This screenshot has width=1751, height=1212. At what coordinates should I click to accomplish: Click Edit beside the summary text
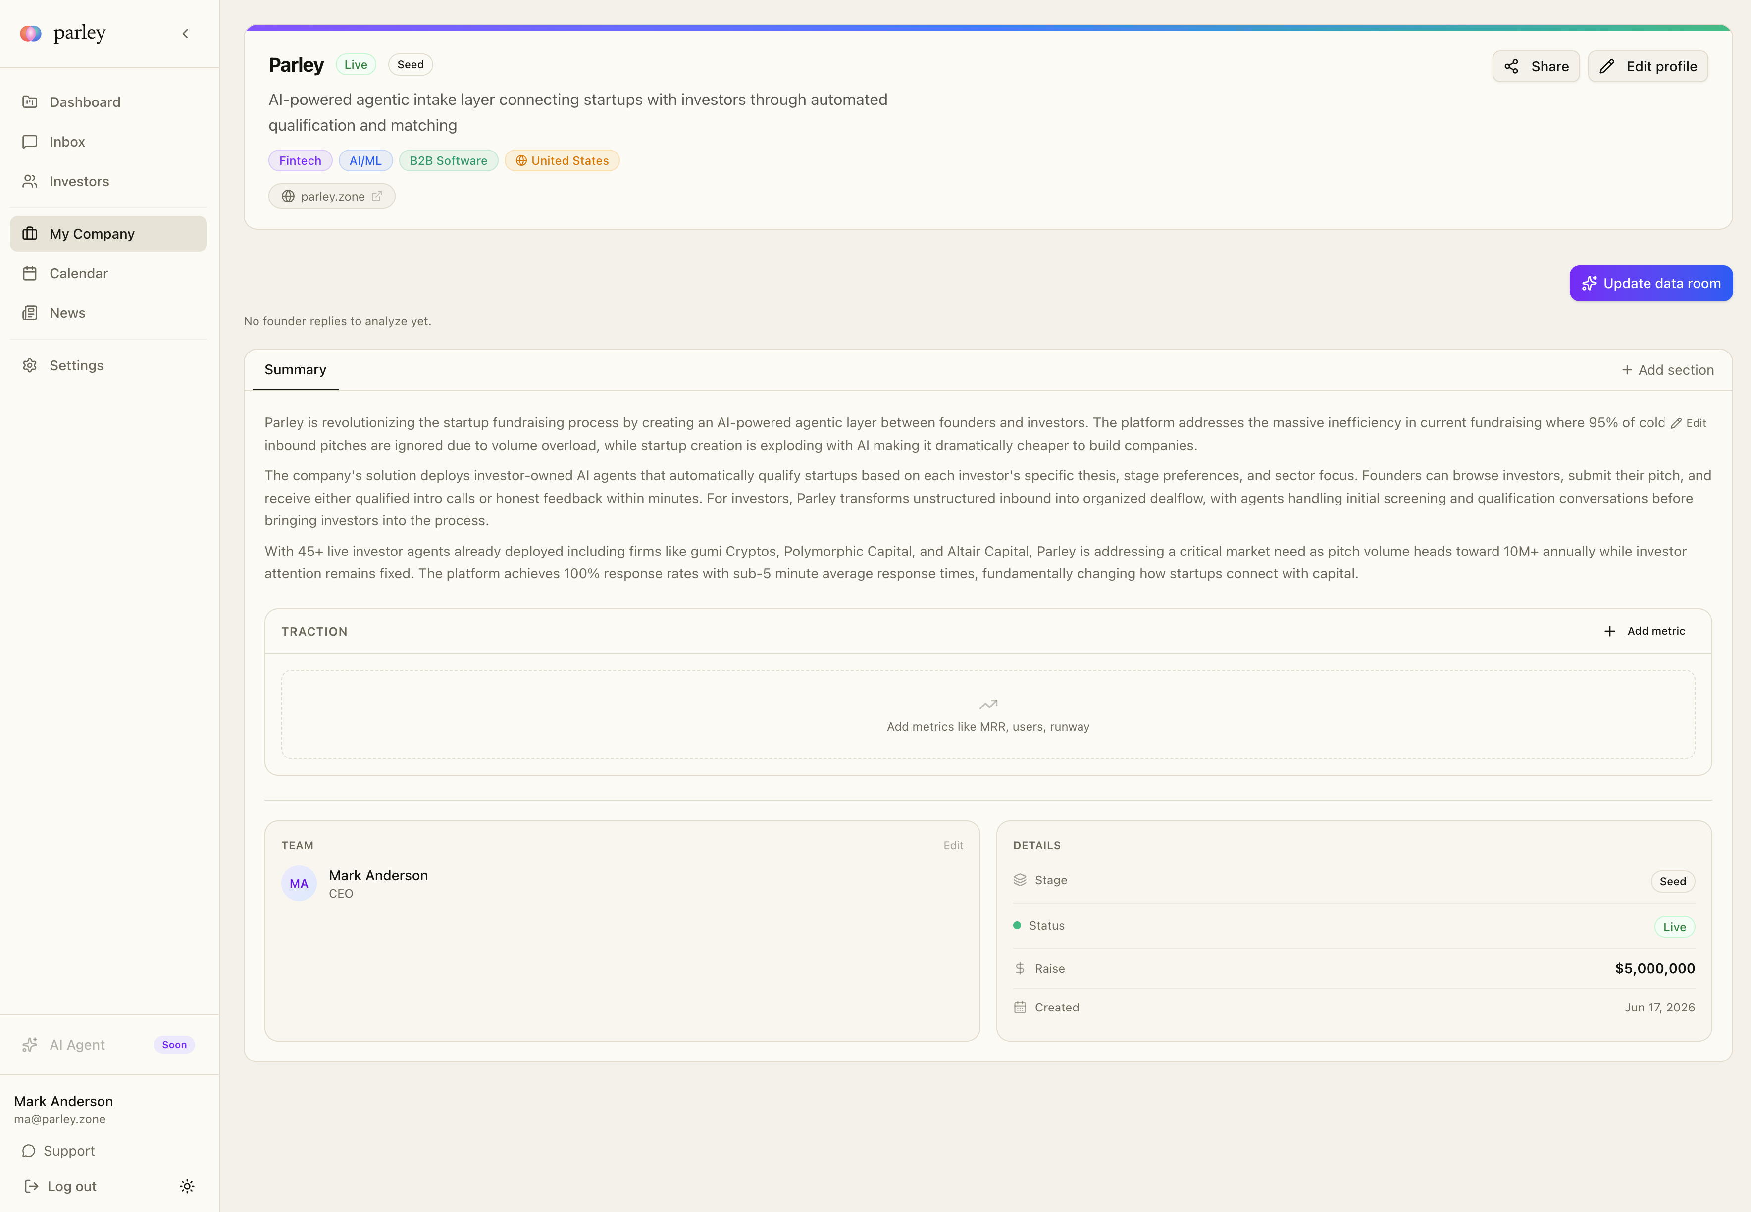pos(1689,423)
